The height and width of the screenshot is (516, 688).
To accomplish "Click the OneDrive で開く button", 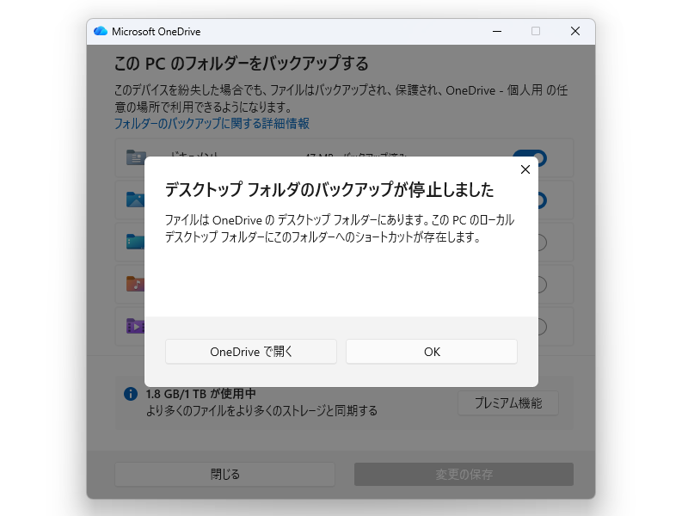I will [250, 351].
